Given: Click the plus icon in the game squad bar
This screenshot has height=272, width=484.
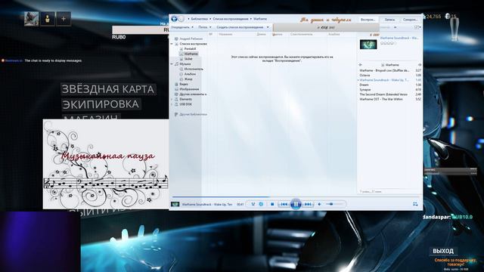Looking at the screenshot, I should pyautogui.click(x=64, y=19).
